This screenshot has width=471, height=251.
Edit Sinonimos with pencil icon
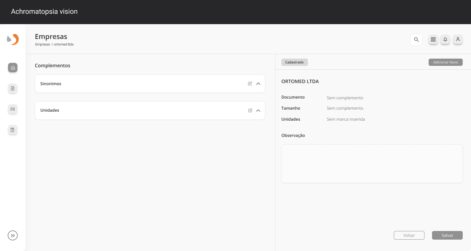click(250, 83)
